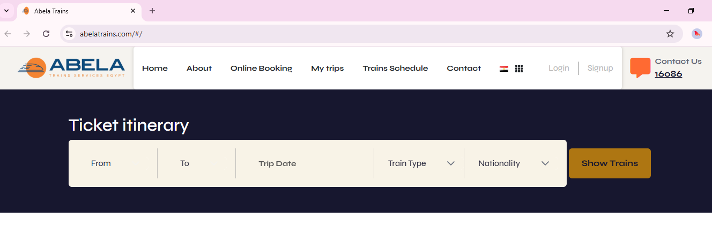The width and height of the screenshot is (712, 248).
Task: Open the grid apps menu icon
Action: point(519,69)
